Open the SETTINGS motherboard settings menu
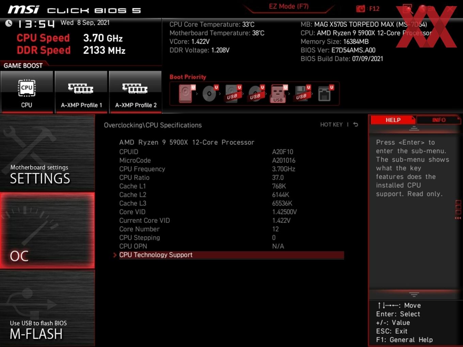The width and height of the screenshot is (463, 347). tap(47, 153)
